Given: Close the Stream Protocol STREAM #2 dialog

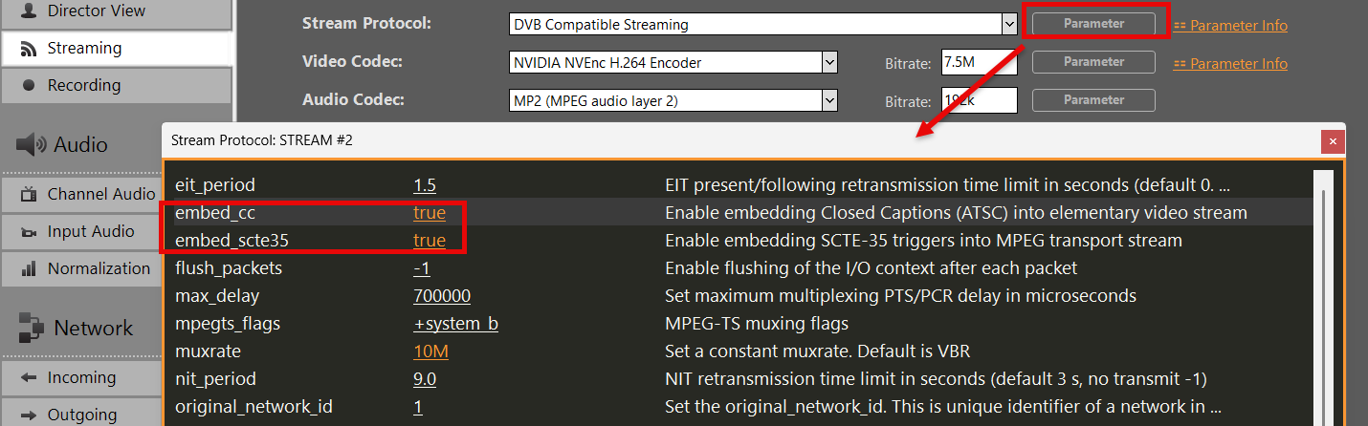Looking at the screenshot, I should [1333, 141].
